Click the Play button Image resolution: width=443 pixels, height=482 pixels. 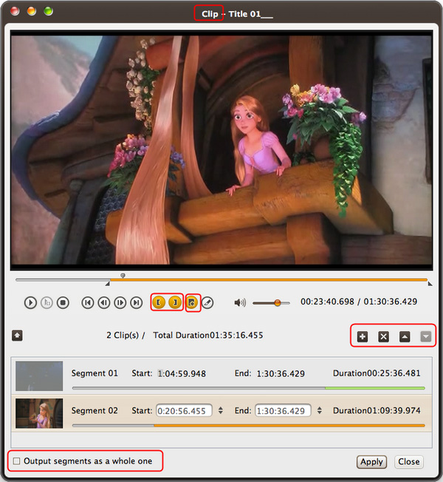tap(30, 303)
